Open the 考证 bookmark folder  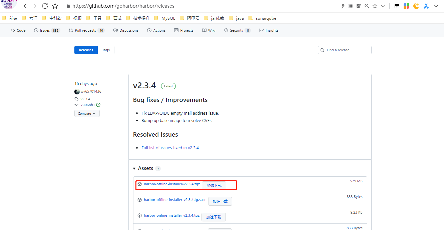click(30, 18)
